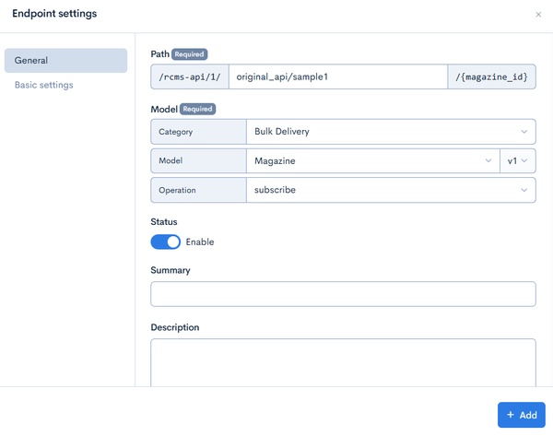This screenshot has height=436, width=553.
Task: Click the Model Magazine chevron arrow
Action: 488,160
